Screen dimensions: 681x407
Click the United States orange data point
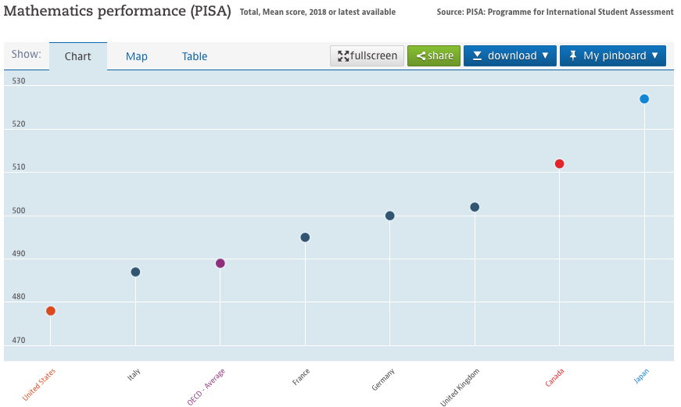(x=50, y=311)
